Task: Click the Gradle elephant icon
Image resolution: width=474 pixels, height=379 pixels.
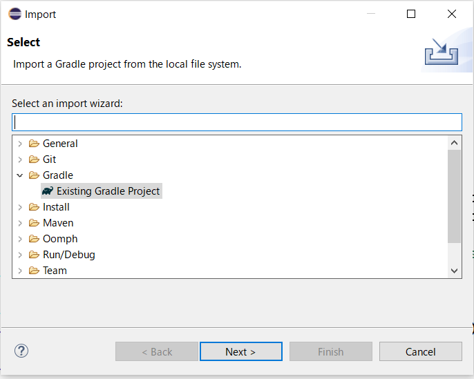Action: coord(48,191)
